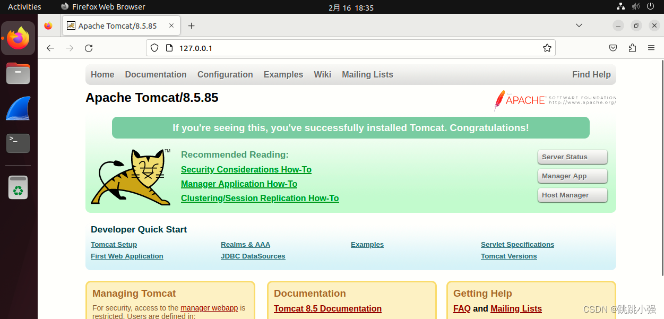Open the JDBC DataSources link

pos(253,256)
